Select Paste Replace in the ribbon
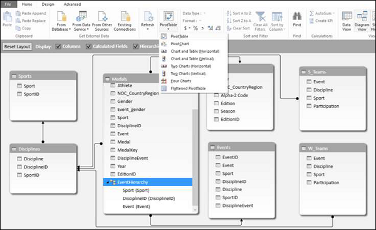The width and height of the screenshot is (376, 230). pos(31,21)
